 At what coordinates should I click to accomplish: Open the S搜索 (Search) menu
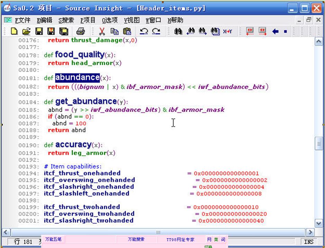pos(66,20)
